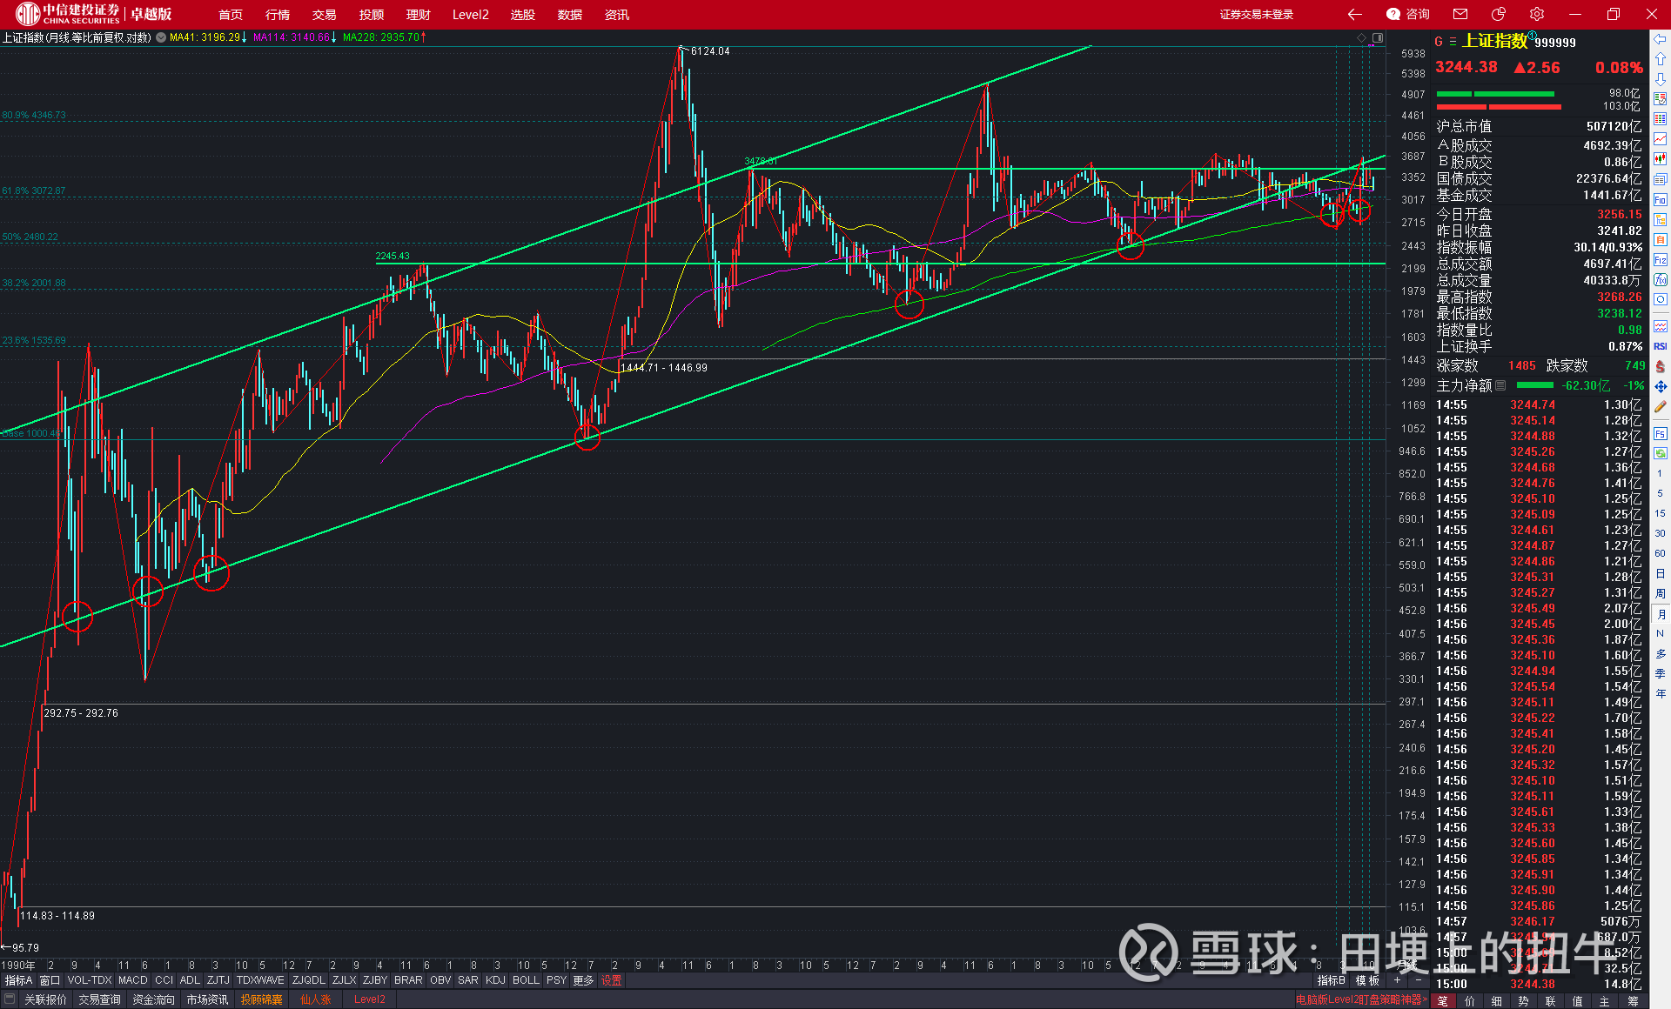Open the 选股 menu in the top bar

521,15
